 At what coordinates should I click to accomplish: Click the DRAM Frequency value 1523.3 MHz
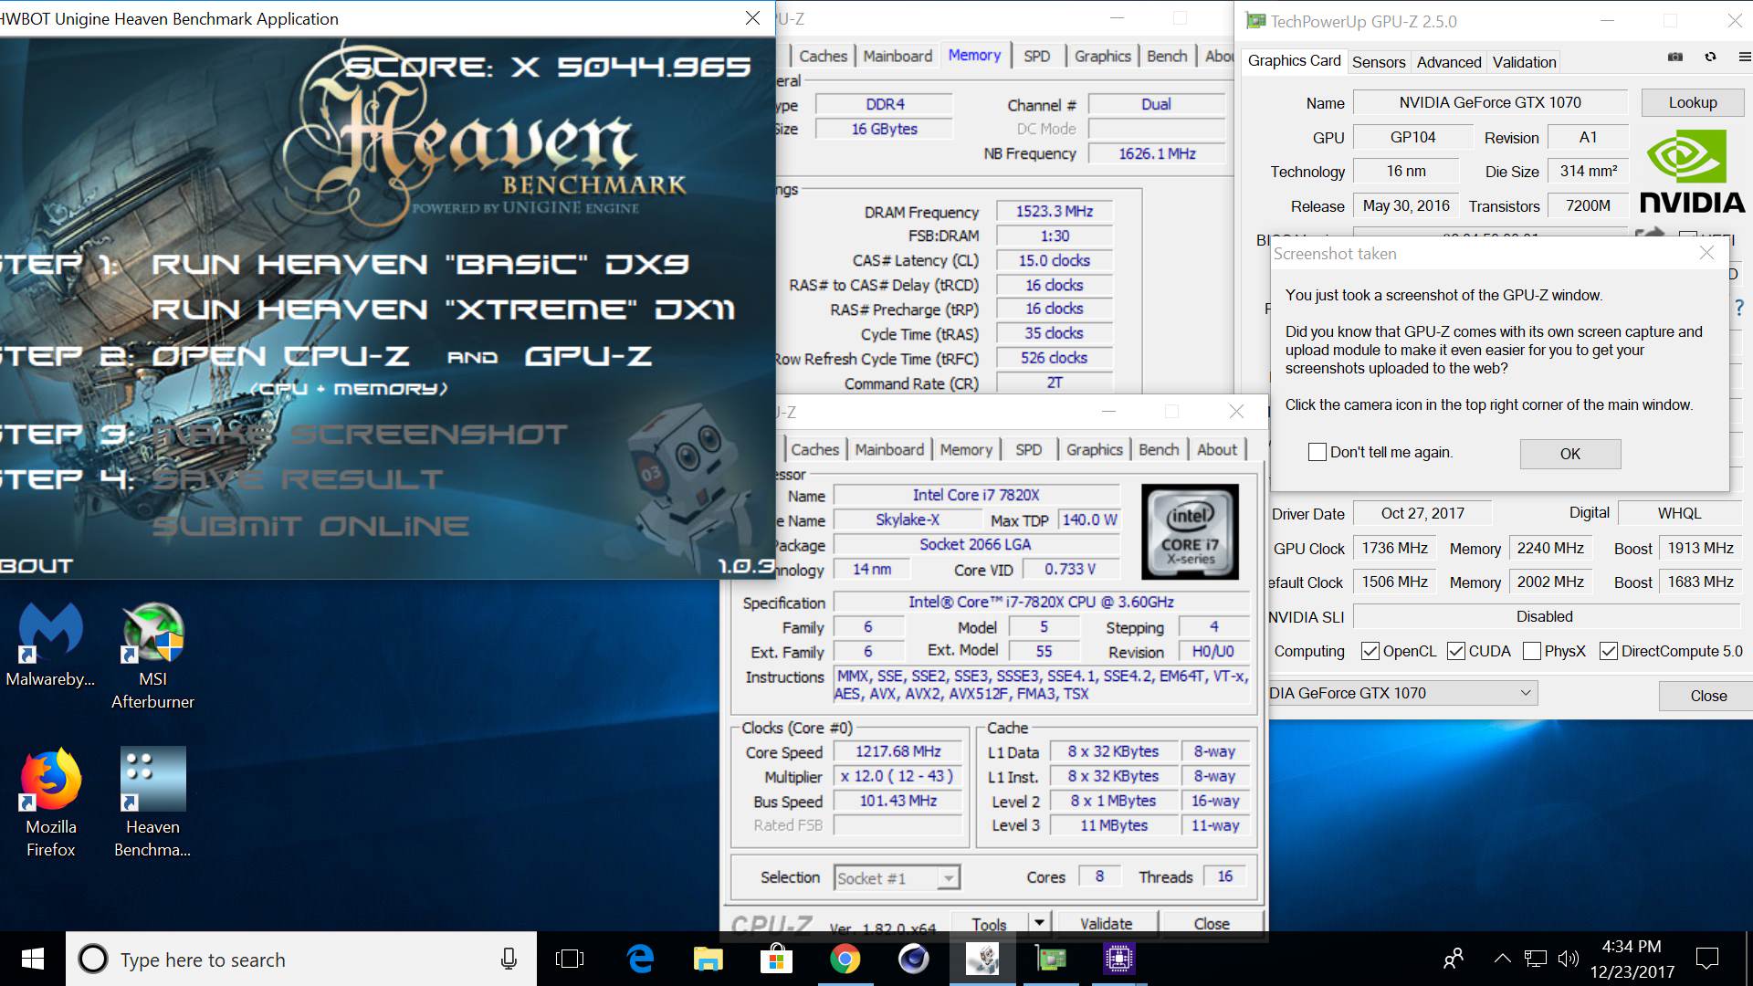pos(1055,211)
